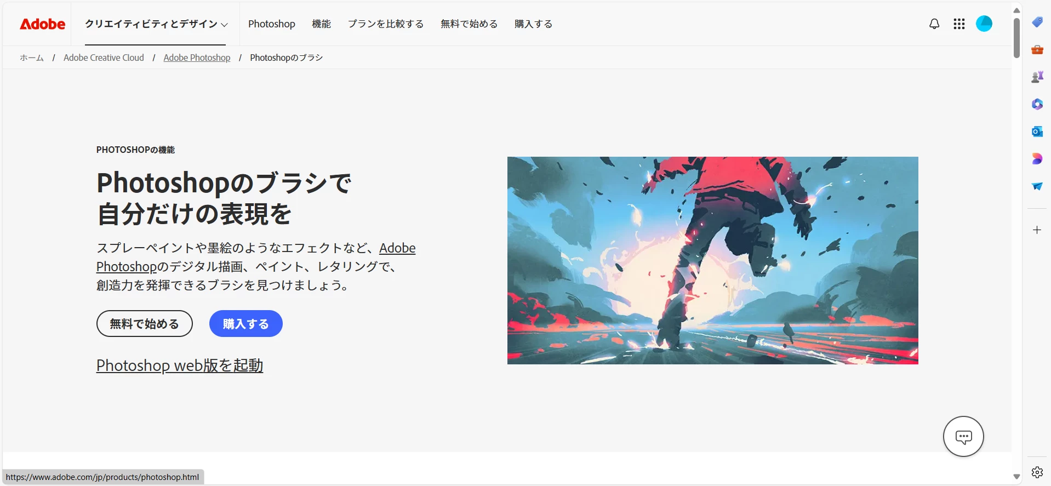Go to ホーム breadcrumb

pyautogui.click(x=32, y=58)
